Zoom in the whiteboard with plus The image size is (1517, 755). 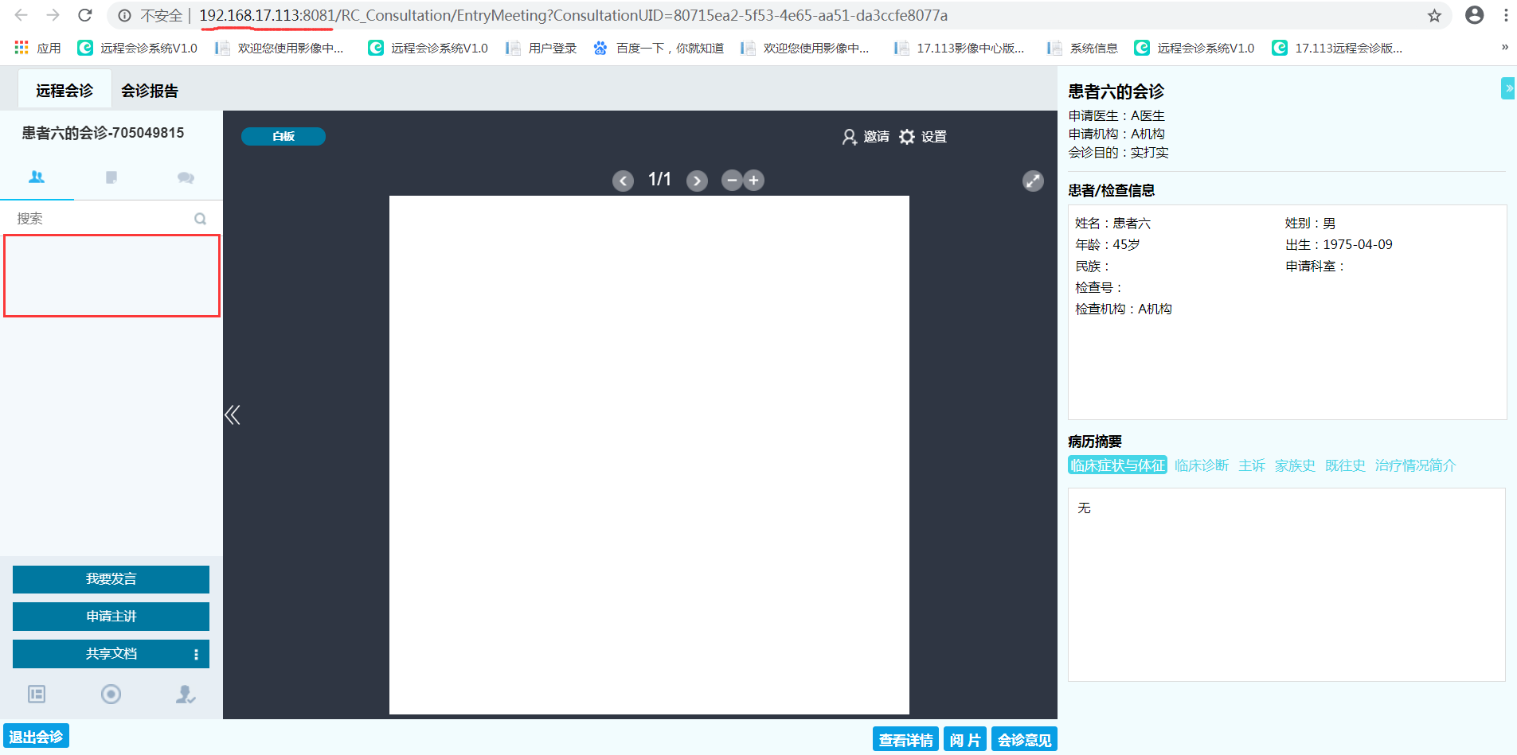pyautogui.click(x=753, y=181)
